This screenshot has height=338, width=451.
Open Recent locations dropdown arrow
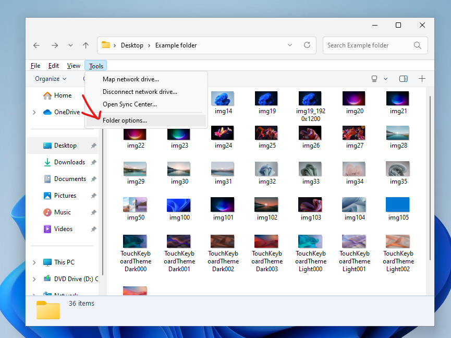click(x=71, y=45)
